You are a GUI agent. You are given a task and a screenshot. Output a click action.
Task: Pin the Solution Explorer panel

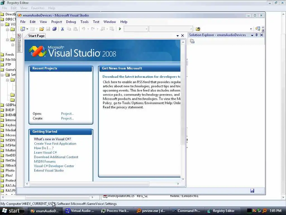pyautogui.click(x=257, y=35)
